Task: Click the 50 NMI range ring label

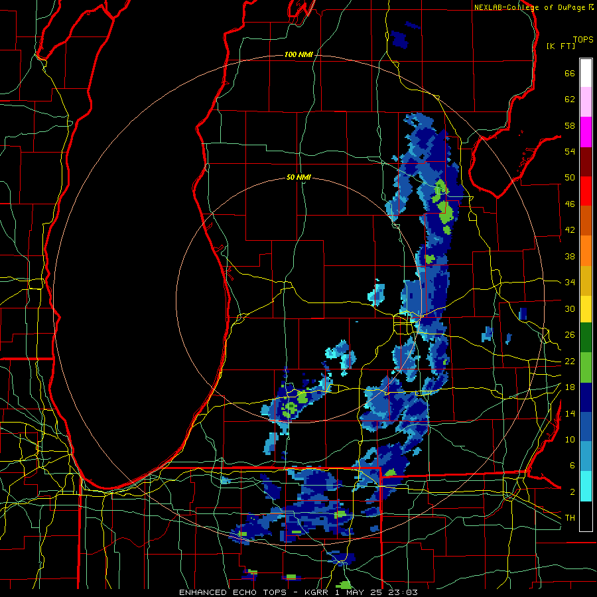Action: (298, 177)
